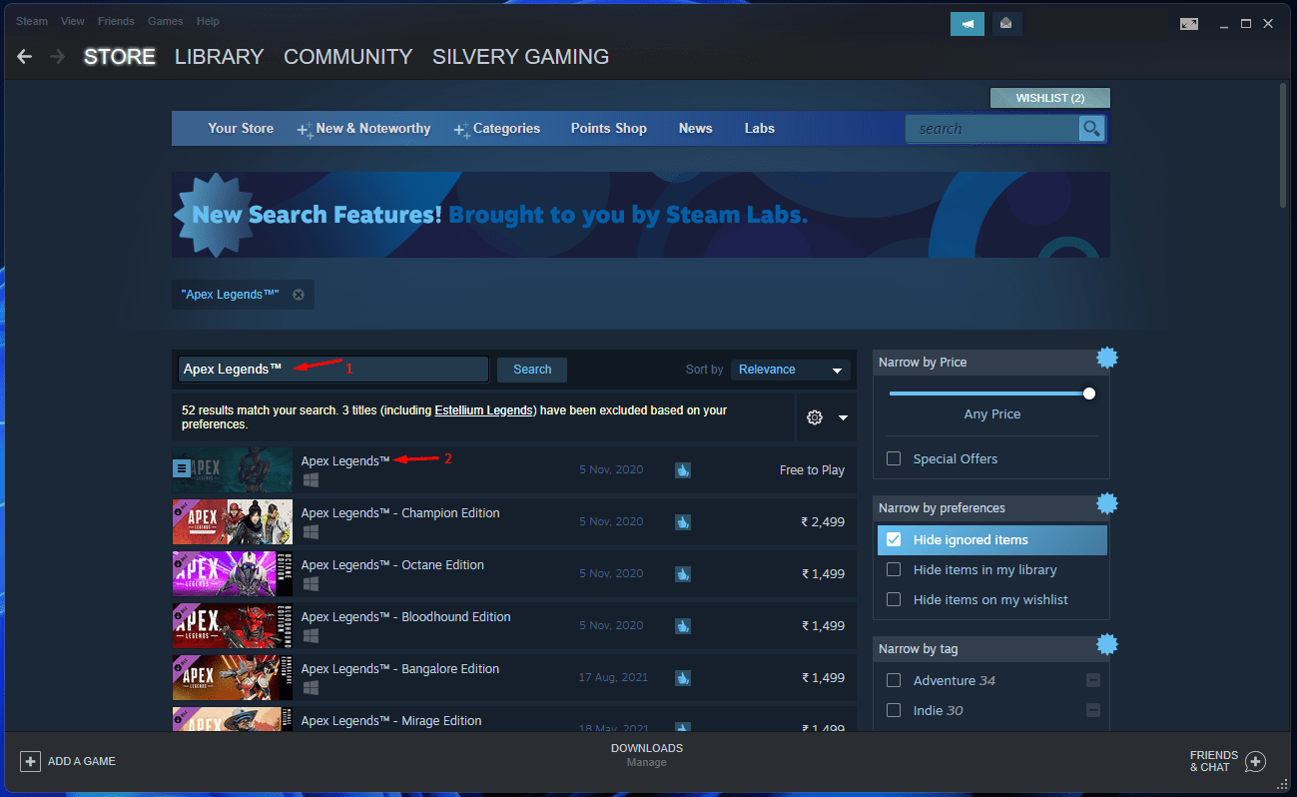The height and width of the screenshot is (797, 1297).
Task: Open search preferences gear icon
Action: [815, 417]
